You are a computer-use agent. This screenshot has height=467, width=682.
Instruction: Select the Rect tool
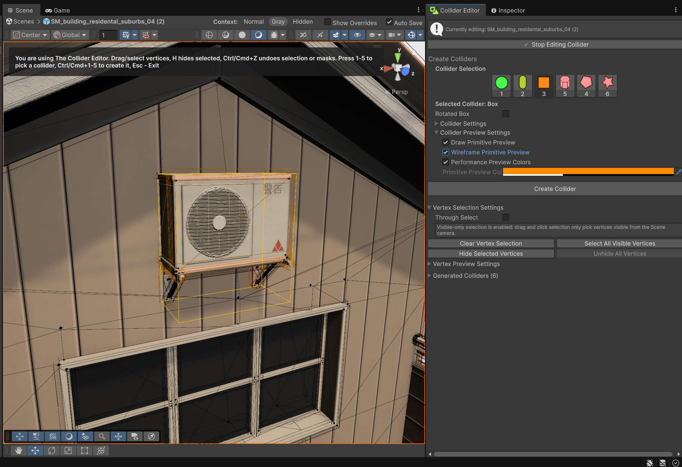[85, 451]
